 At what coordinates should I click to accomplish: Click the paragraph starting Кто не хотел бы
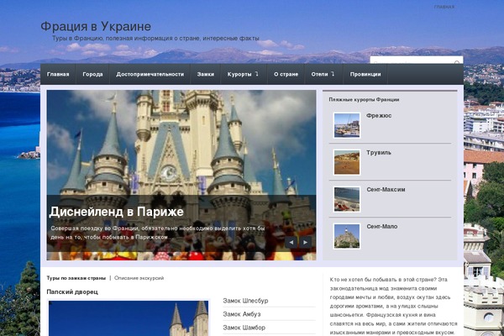393,306
